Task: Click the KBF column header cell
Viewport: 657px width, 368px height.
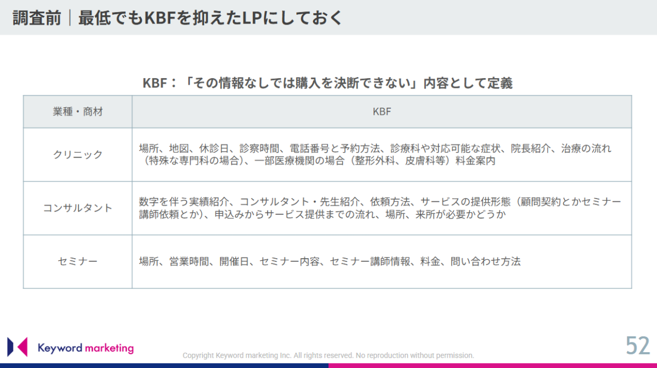Action: click(x=382, y=112)
